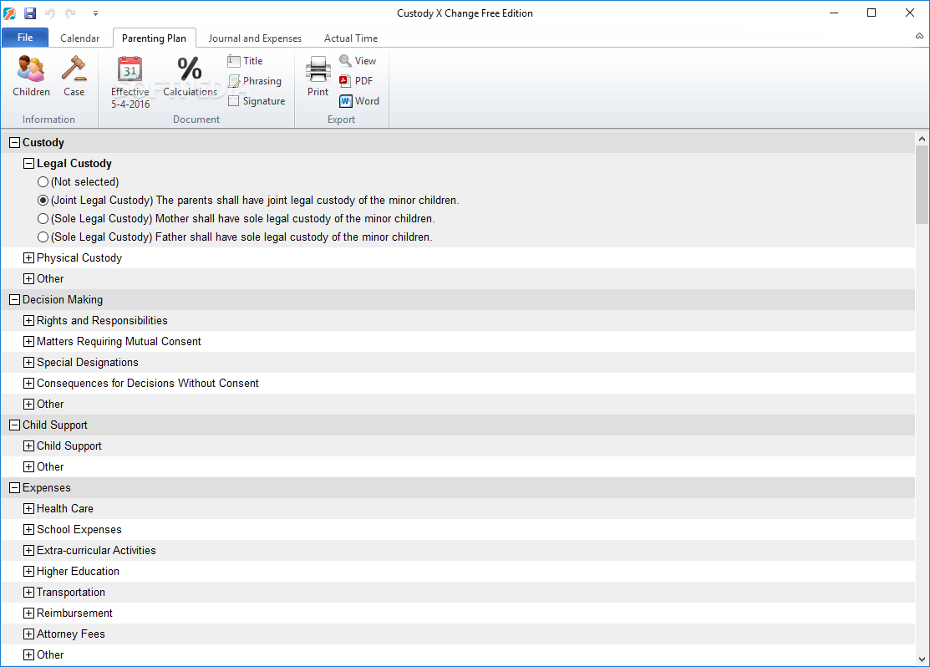This screenshot has width=930, height=667.
Task: Expand Special Designations
Action: pyautogui.click(x=28, y=362)
